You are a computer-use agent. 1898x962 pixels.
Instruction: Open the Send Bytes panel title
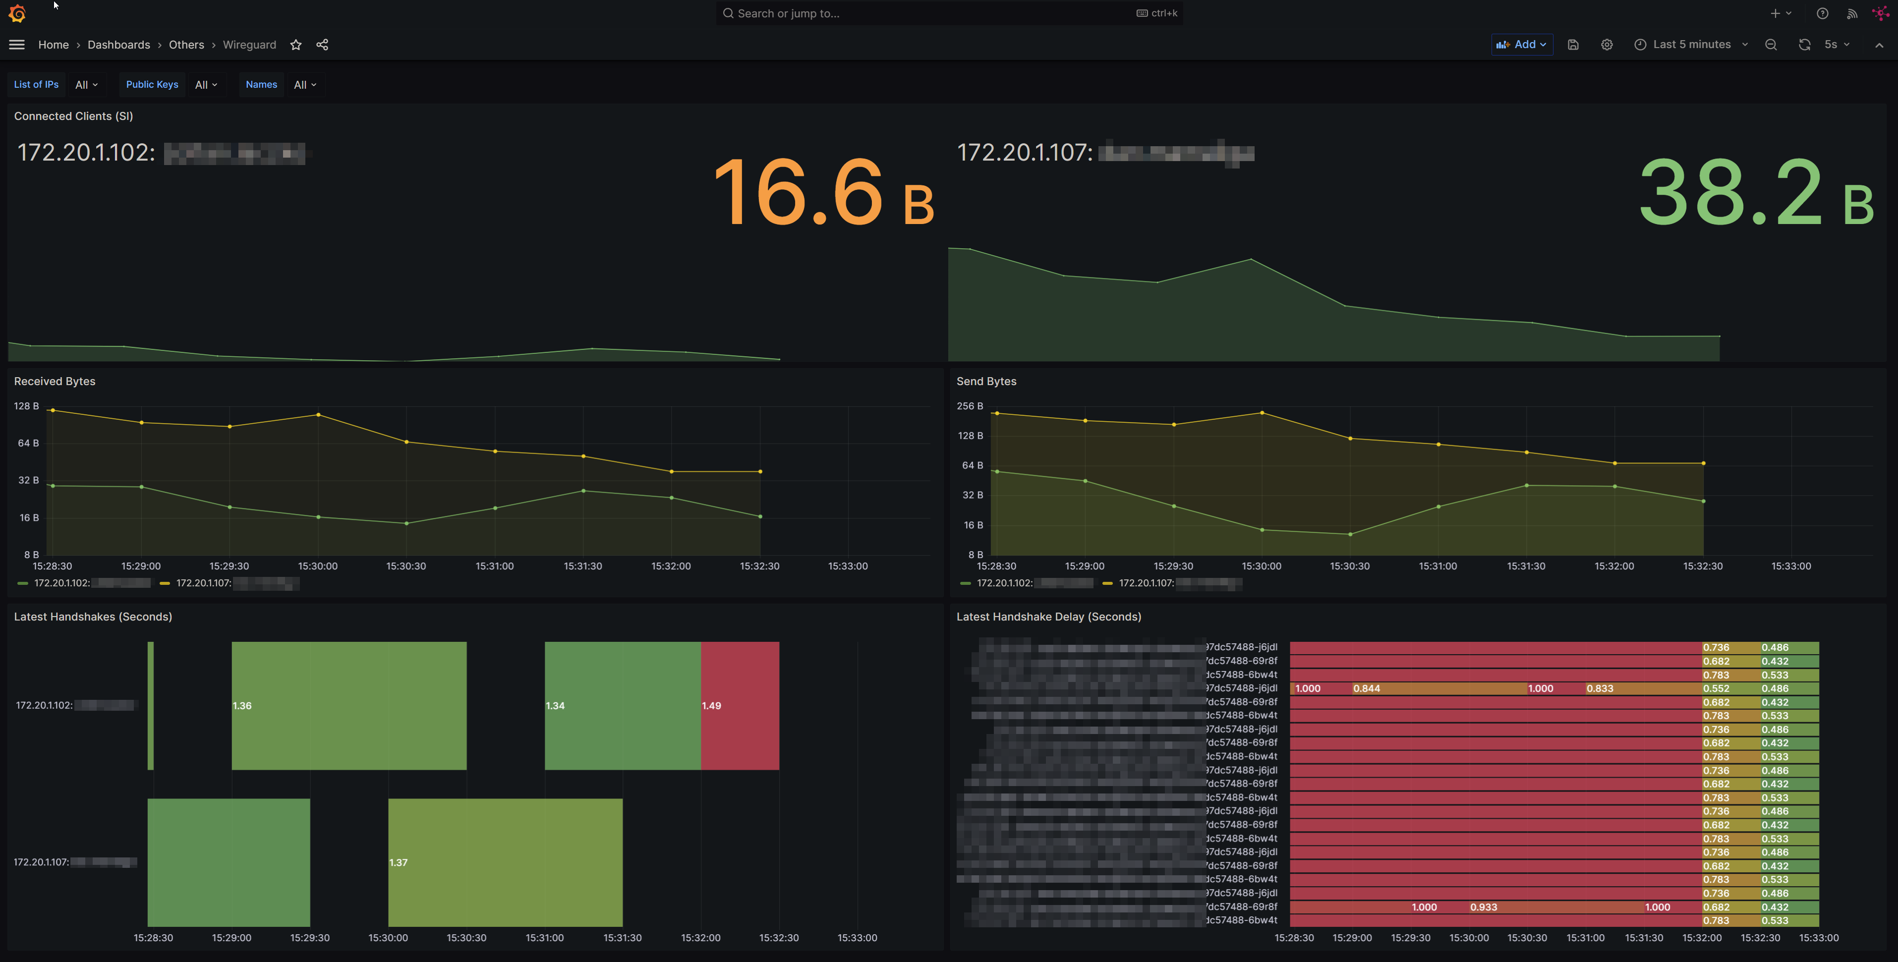click(x=986, y=382)
